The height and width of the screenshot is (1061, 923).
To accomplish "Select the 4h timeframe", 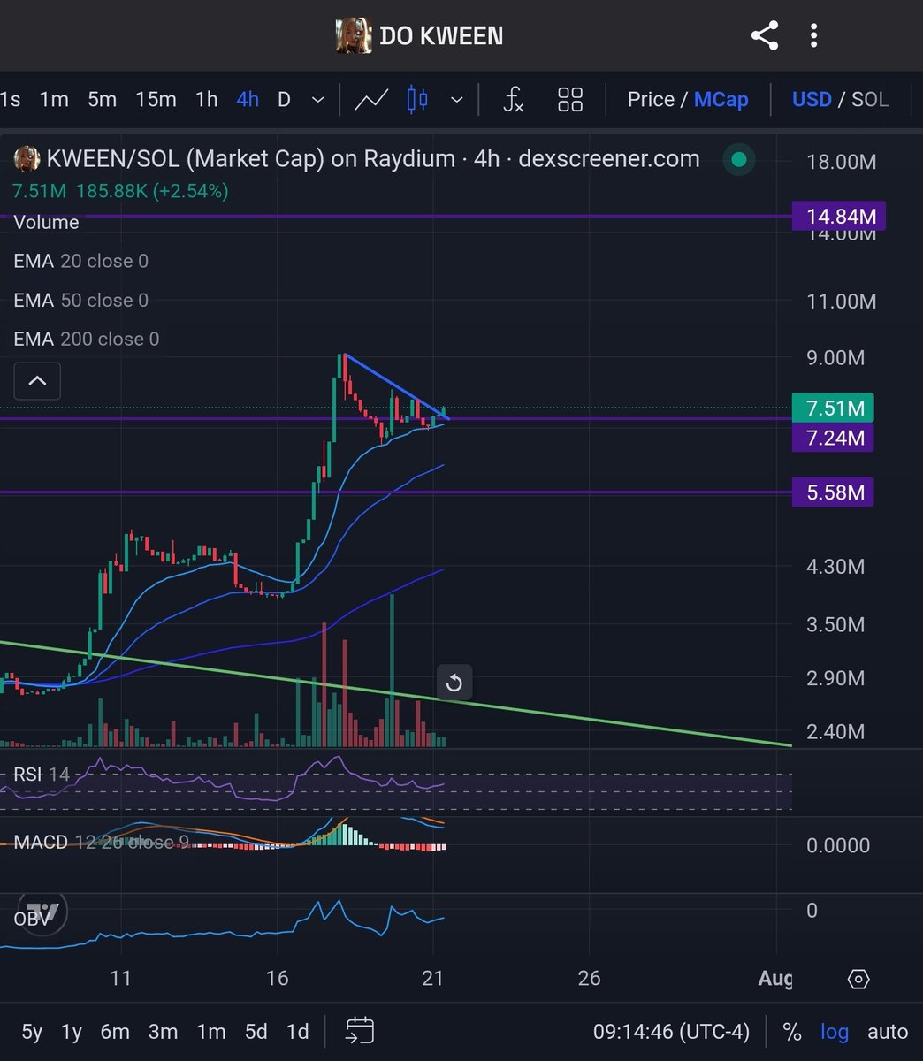I will (x=248, y=100).
